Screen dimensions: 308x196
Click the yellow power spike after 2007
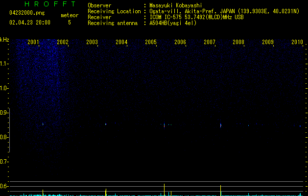click(220, 191)
